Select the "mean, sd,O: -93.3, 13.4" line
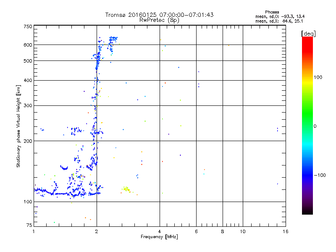 click(280, 16)
